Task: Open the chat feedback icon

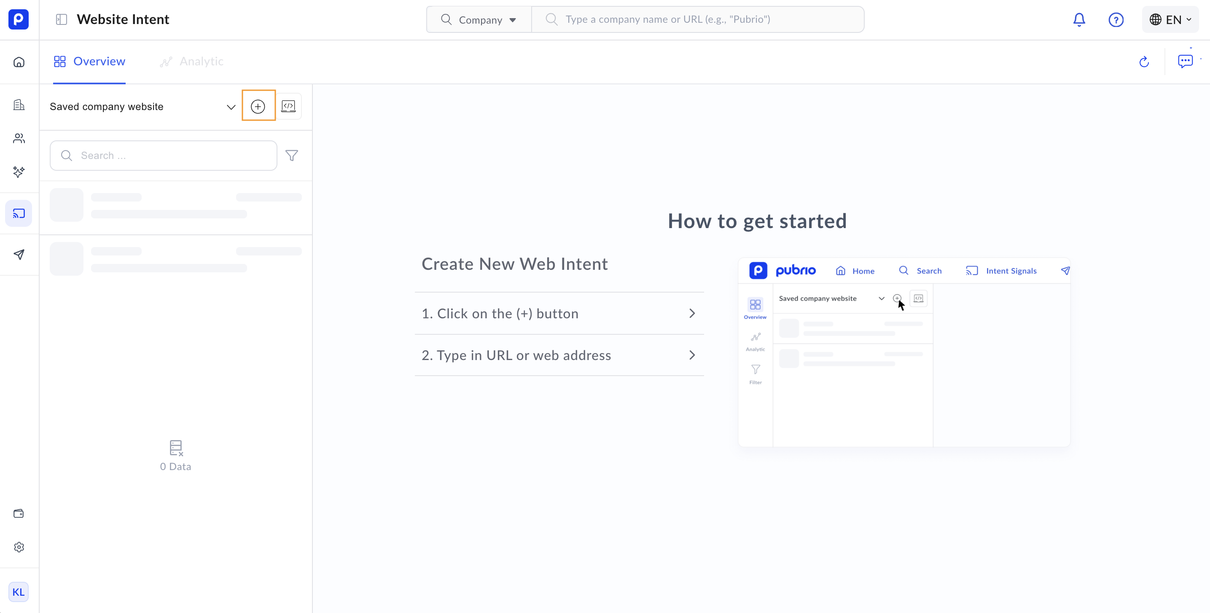Action: [x=1185, y=61]
